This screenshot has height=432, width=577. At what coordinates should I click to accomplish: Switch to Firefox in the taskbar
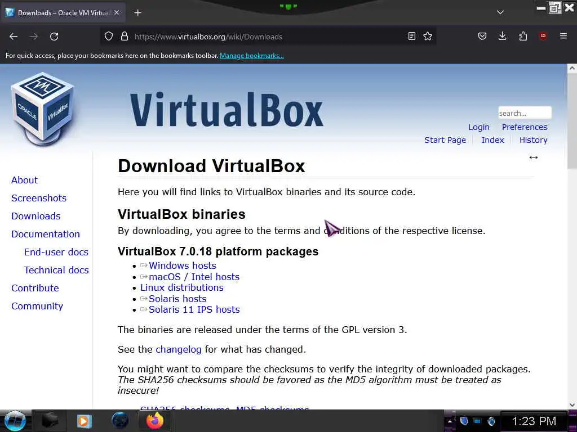(154, 421)
